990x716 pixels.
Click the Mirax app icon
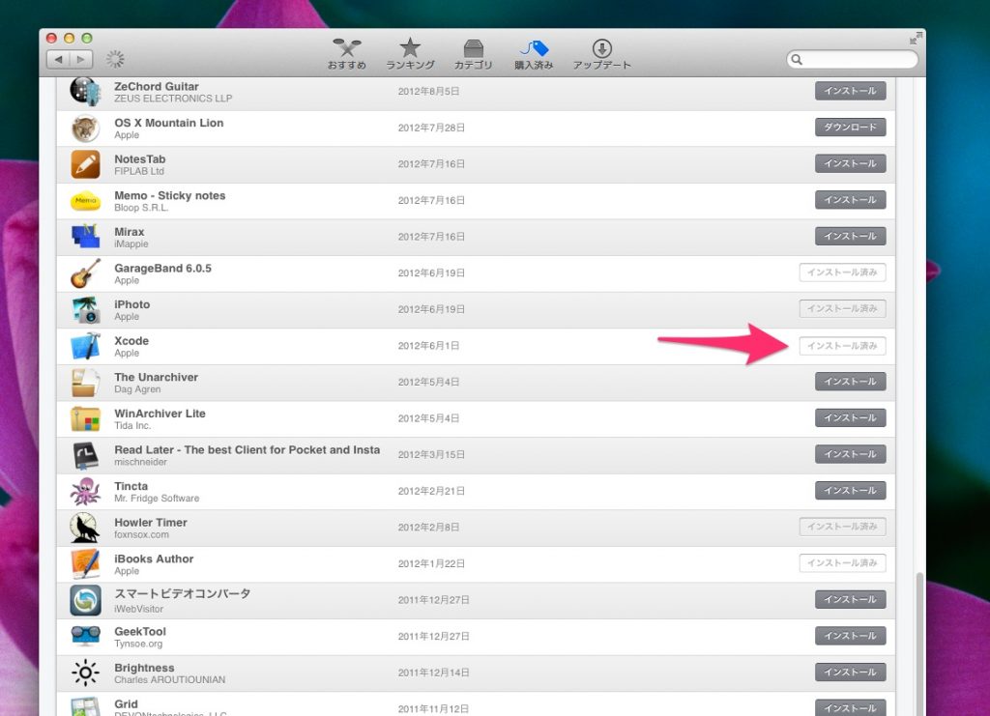[85, 237]
